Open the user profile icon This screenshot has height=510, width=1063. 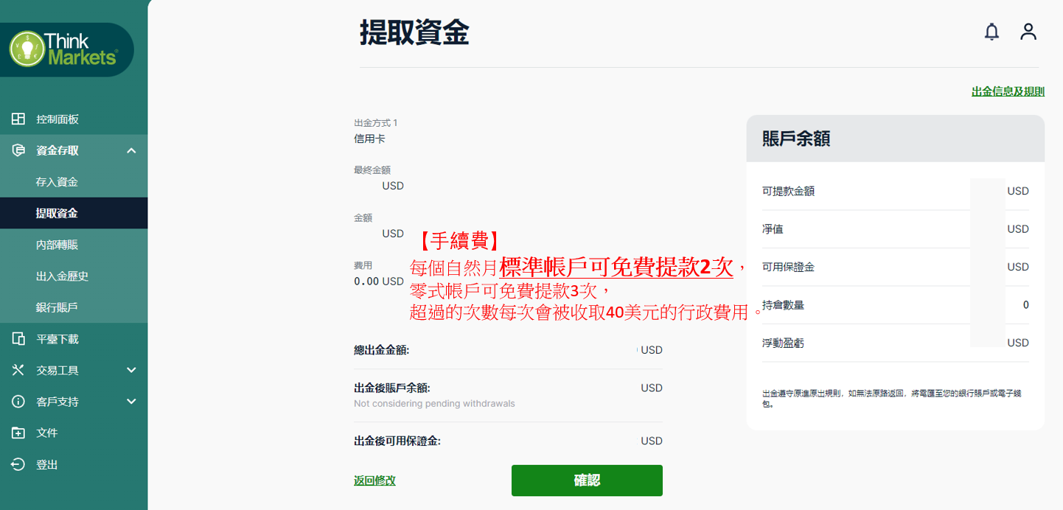(x=1028, y=32)
